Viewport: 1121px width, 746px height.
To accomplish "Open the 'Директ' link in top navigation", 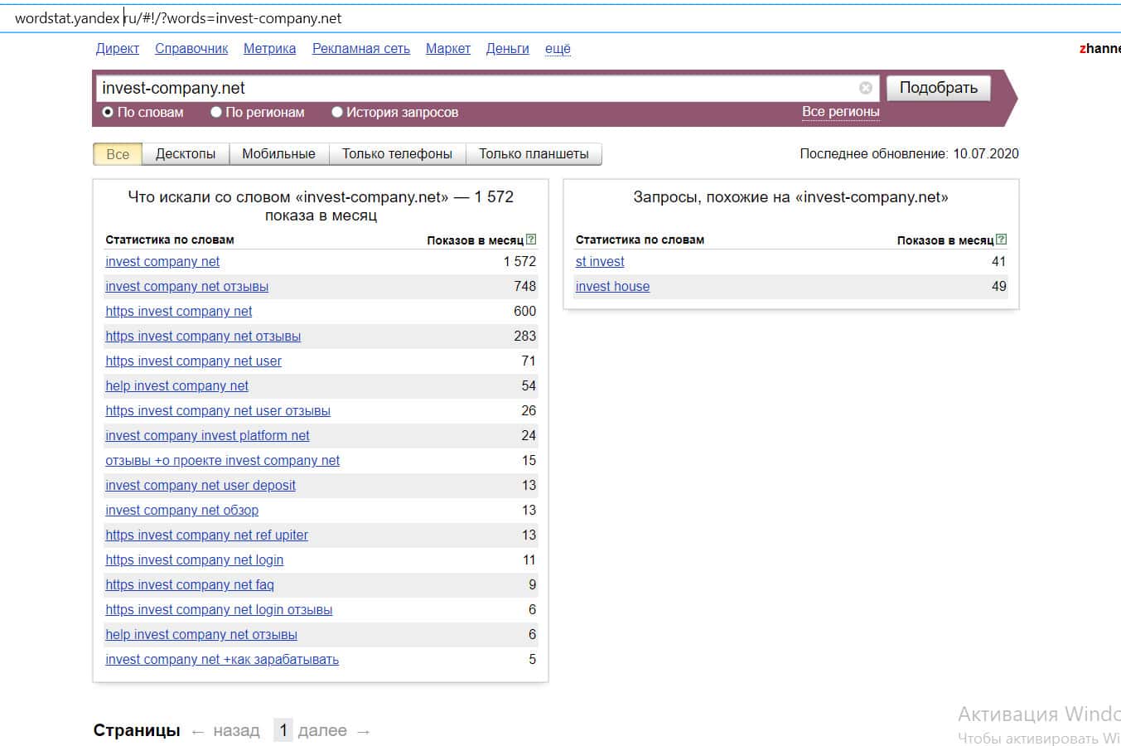I will pos(117,49).
